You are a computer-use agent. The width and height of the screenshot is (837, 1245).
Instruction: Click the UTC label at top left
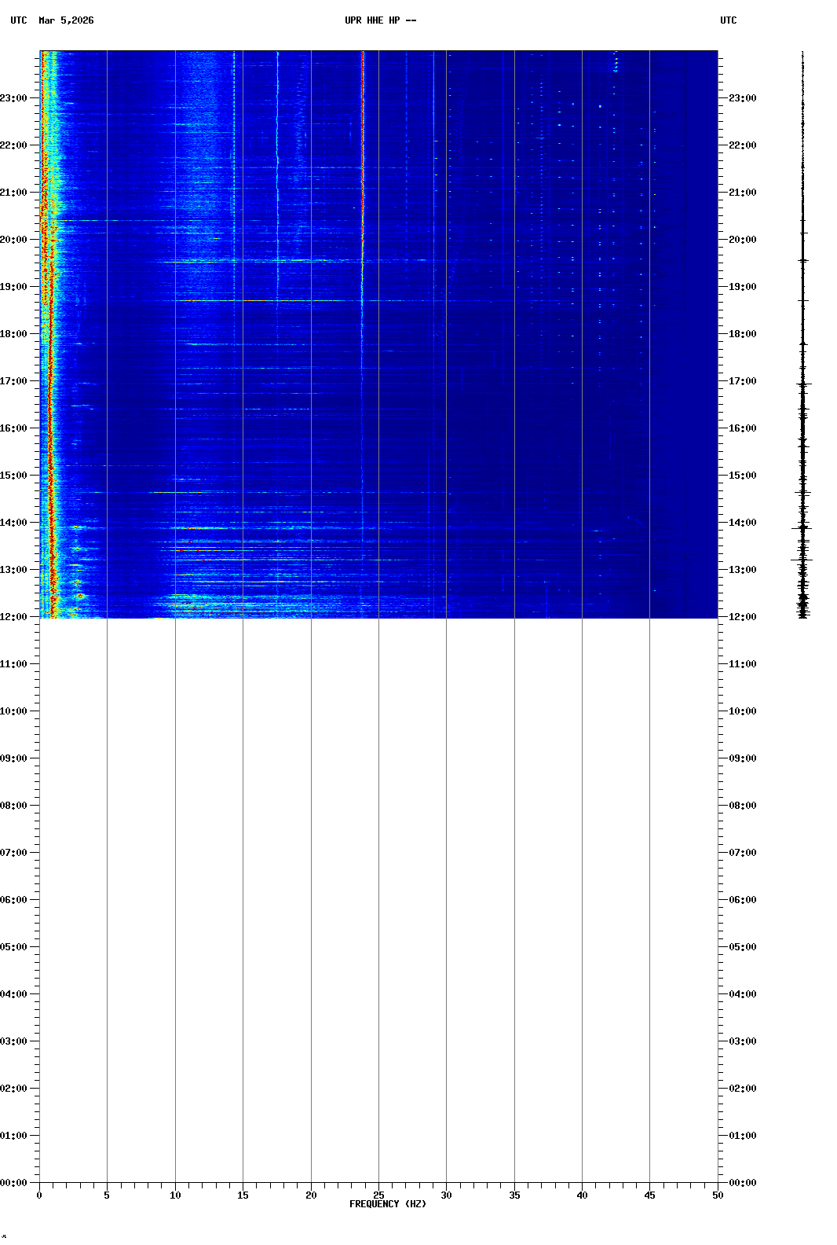[19, 20]
